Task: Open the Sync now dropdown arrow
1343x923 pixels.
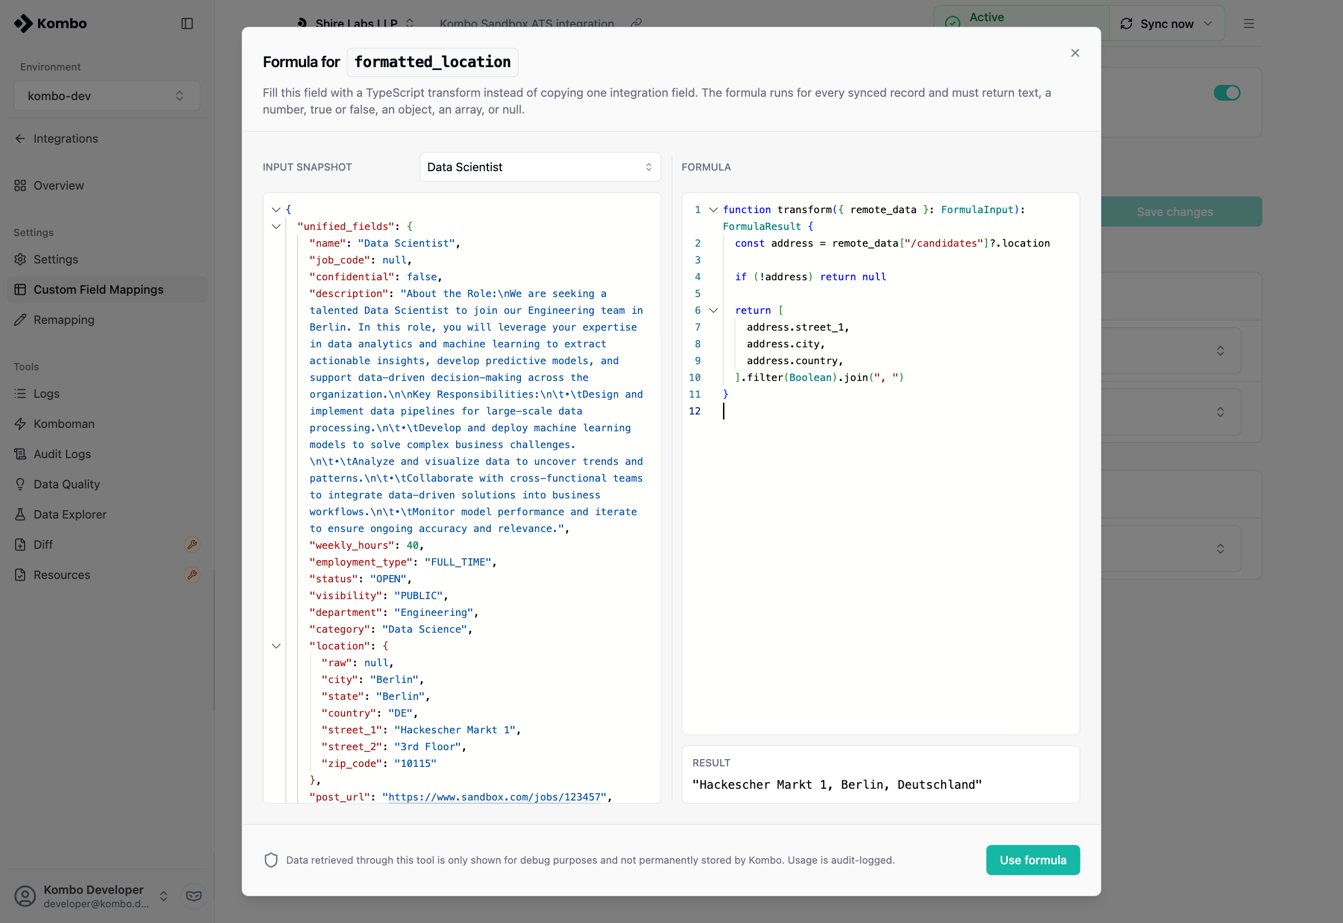Action: 1207,23
